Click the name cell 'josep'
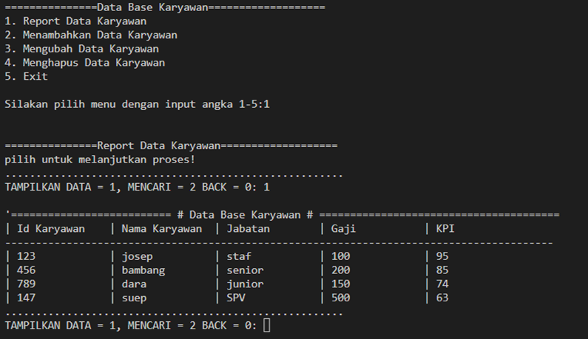This screenshot has height=339, width=588. [x=138, y=256]
